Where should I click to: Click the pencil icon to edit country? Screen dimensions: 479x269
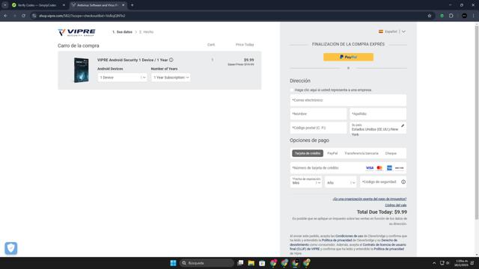(x=403, y=126)
